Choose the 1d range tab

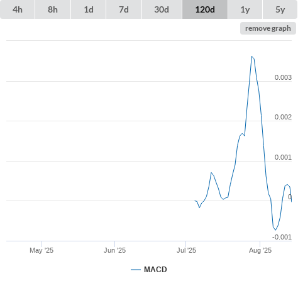(89, 9)
